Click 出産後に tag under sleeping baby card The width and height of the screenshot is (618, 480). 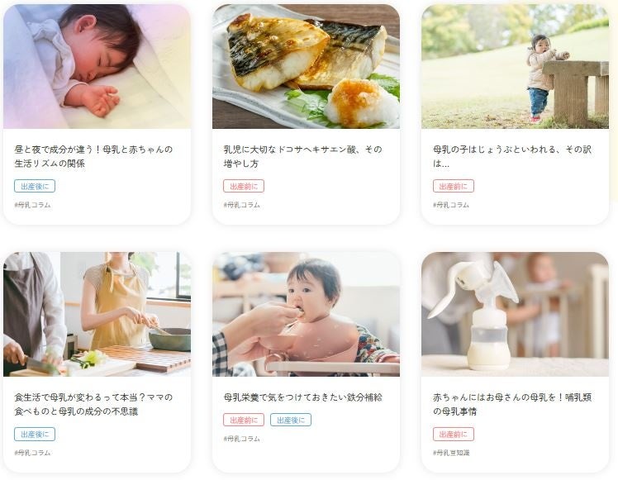coord(35,186)
